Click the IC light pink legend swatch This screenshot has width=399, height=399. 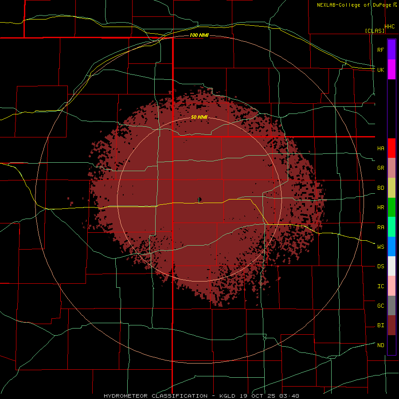[391, 286]
